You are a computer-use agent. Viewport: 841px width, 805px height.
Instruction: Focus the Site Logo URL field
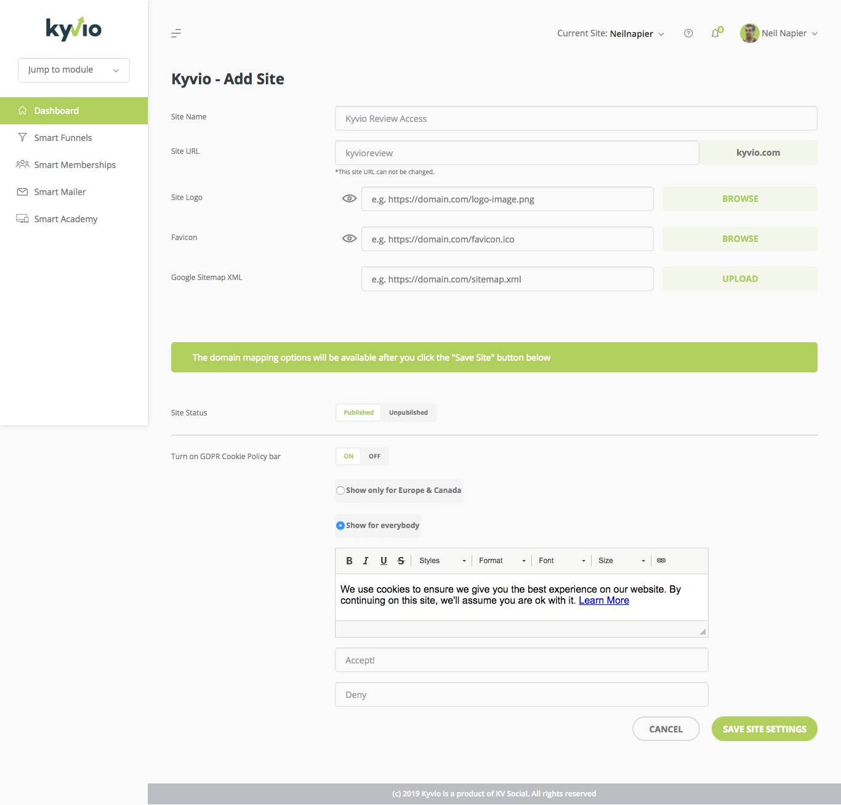coord(507,199)
